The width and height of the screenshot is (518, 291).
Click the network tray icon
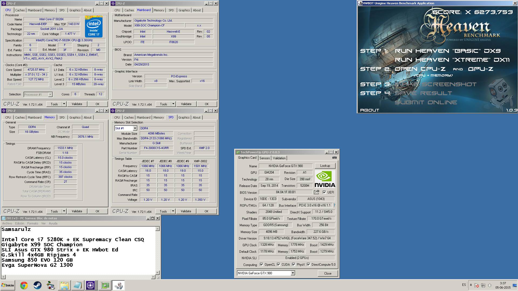point(483,285)
